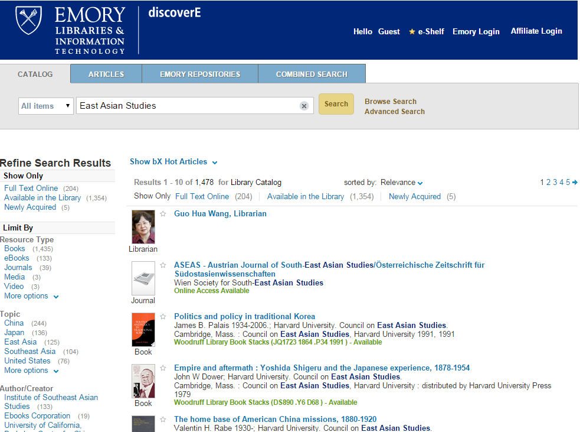Go to results page 4
This screenshot has width=580, height=432.
point(562,182)
